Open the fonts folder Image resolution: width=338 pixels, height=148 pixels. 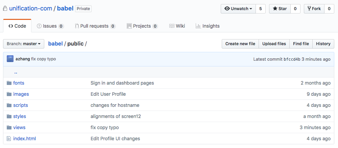[x=19, y=83]
